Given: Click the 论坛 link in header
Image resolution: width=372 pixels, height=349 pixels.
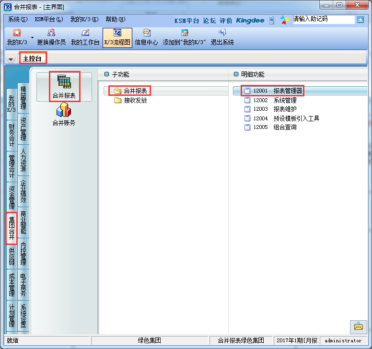Looking at the screenshot, I should click(x=209, y=20).
